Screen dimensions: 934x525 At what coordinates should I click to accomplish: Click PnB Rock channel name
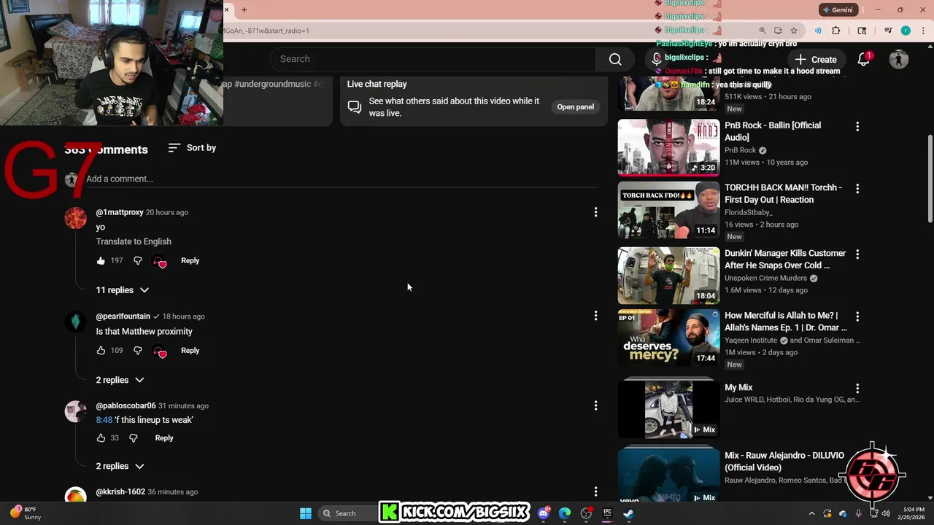pyautogui.click(x=740, y=150)
